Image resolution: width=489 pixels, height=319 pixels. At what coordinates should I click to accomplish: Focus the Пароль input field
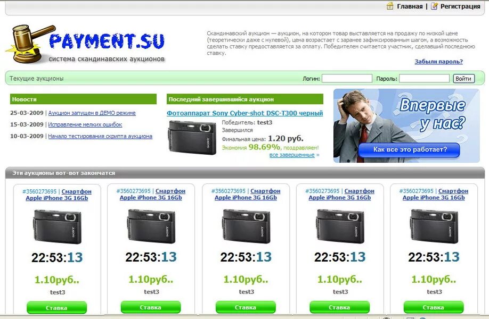coord(424,79)
